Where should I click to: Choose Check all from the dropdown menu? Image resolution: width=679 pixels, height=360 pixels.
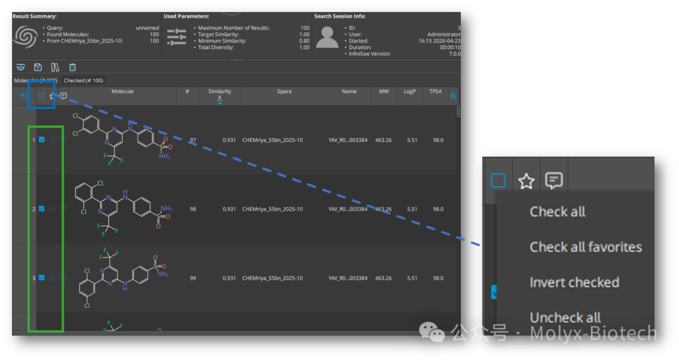click(x=557, y=212)
